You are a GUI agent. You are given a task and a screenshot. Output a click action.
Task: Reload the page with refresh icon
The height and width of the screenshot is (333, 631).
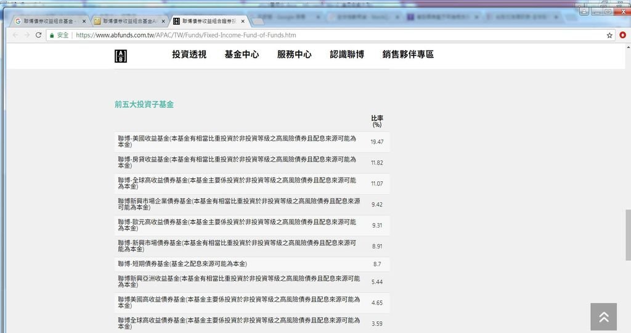point(39,35)
